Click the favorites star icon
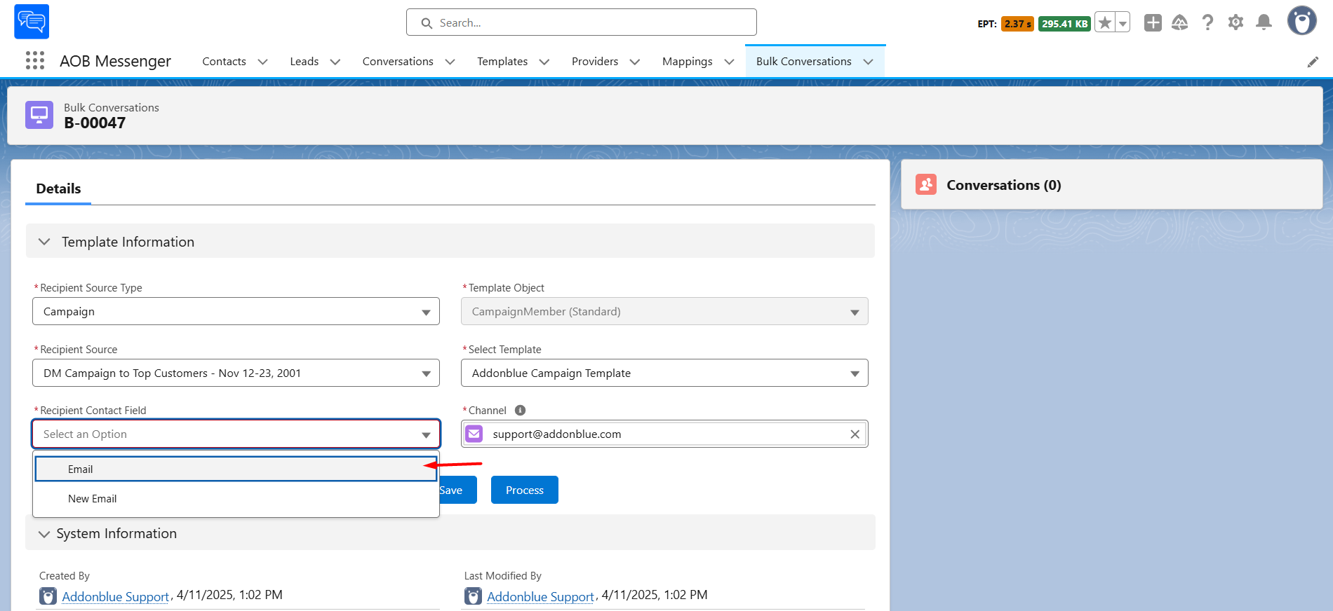 pyautogui.click(x=1105, y=23)
